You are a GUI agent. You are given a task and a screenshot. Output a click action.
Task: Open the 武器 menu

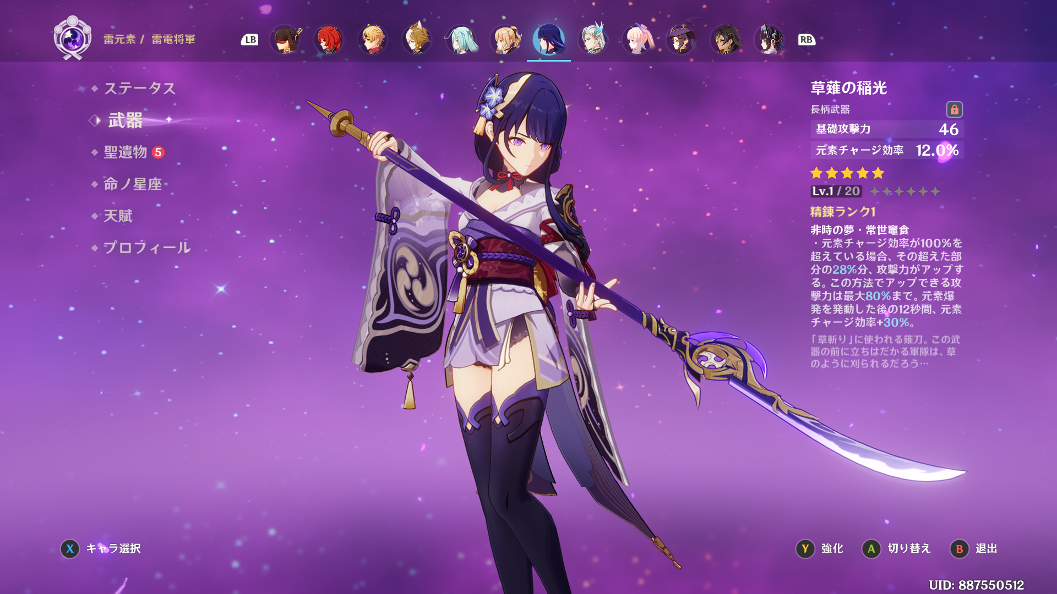click(x=125, y=120)
